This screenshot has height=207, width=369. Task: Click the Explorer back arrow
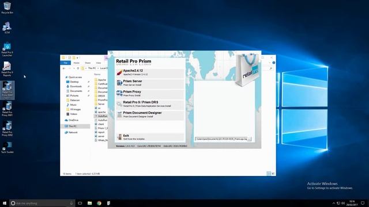click(64, 68)
